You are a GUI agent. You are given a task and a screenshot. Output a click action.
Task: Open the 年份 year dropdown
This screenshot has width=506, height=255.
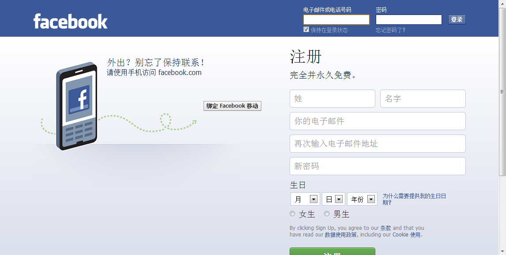(x=362, y=199)
